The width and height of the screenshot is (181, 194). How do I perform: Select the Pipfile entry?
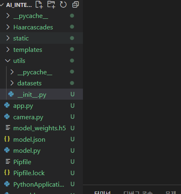41,162
